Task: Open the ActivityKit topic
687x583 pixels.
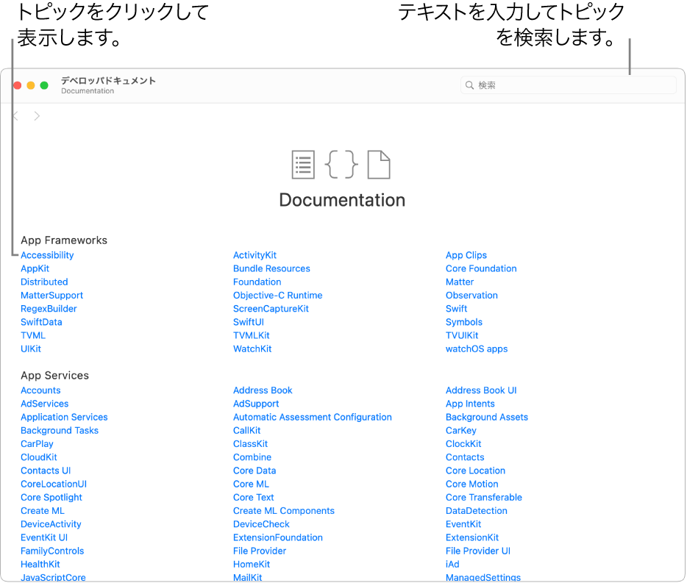Action: [255, 255]
